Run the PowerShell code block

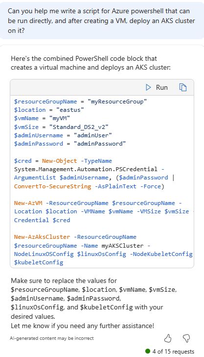coord(157,87)
